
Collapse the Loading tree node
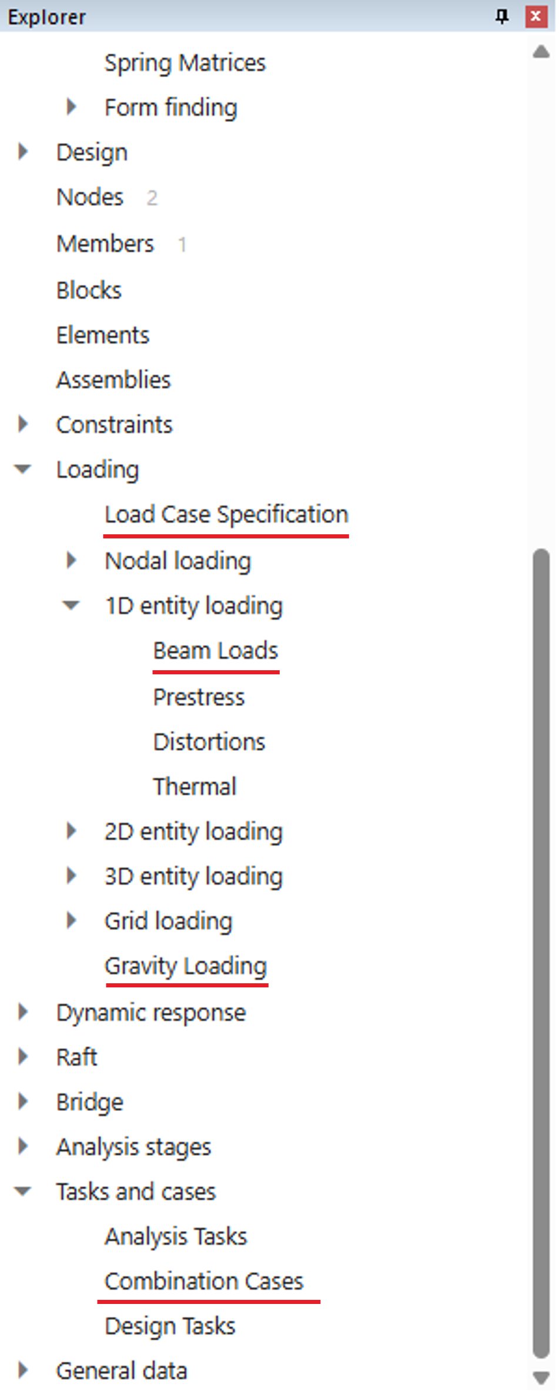pos(23,470)
